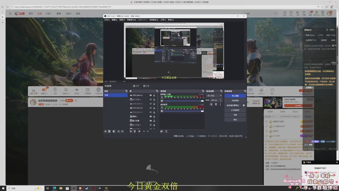Open source properties gear in sources toolbar
The height and width of the screenshot is (191, 339).
point(139,131)
